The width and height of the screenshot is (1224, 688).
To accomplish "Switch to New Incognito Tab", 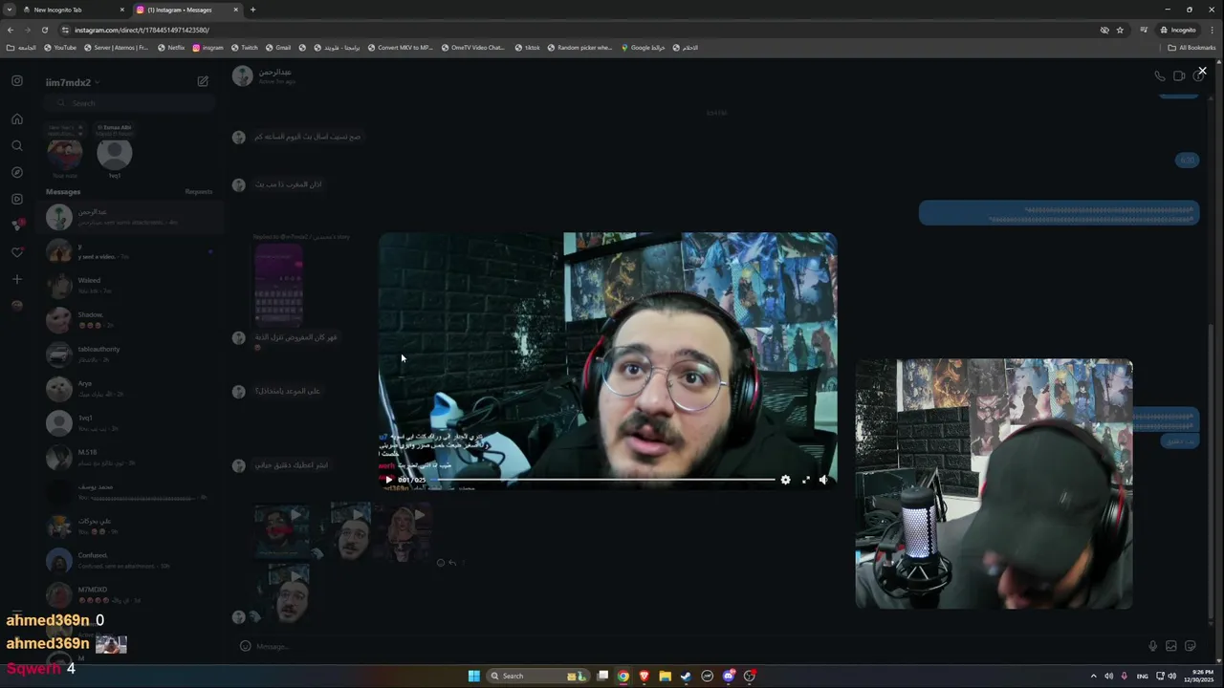I will pyautogui.click(x=73, y=10).
